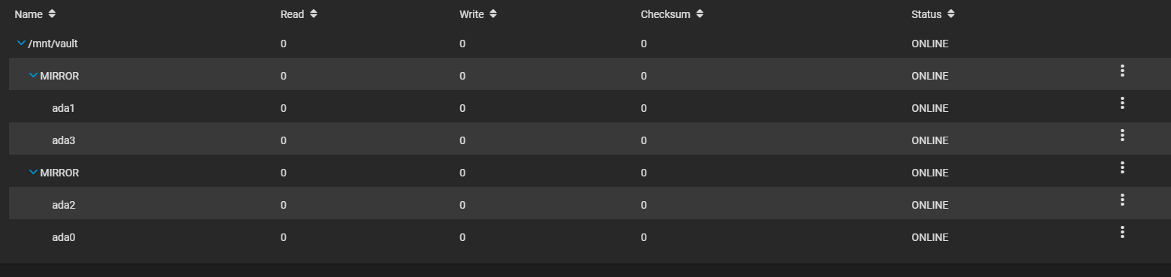Open the three-dot menu for ada3
The height and width of the screenshot is (277, 1171).
[x=1122, y=135]
